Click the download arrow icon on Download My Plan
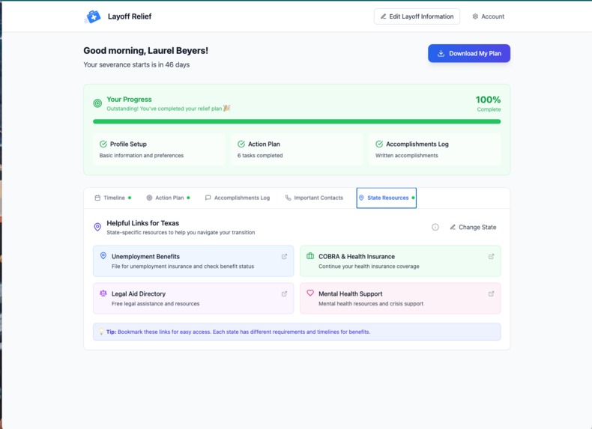 tap(441, 54)
